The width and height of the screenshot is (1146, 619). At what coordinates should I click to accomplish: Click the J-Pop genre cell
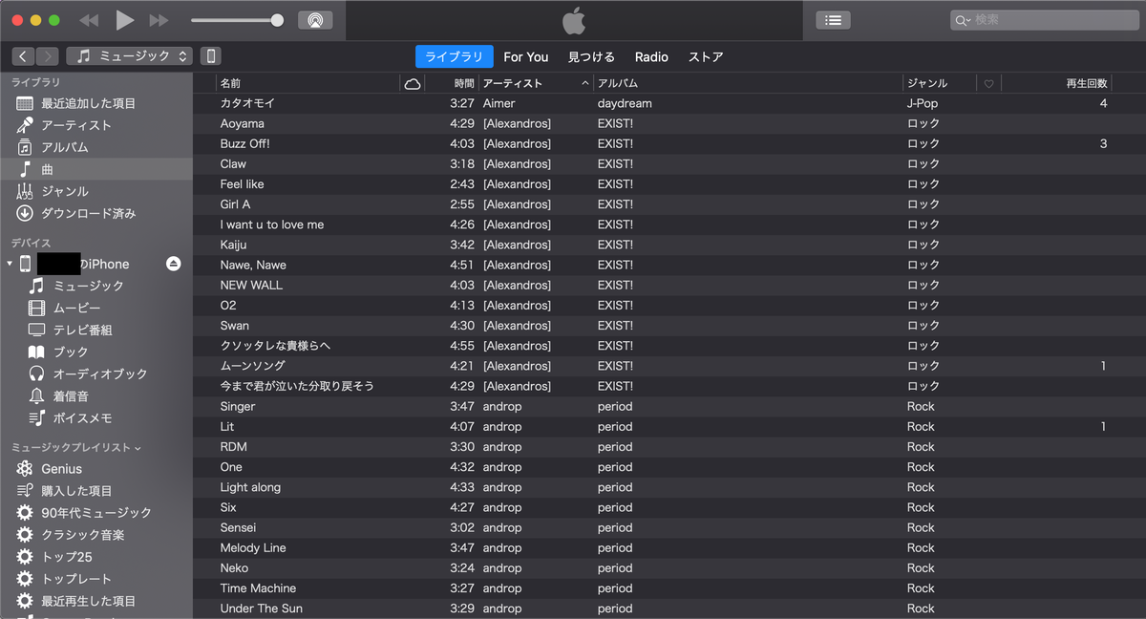[921, 103]
